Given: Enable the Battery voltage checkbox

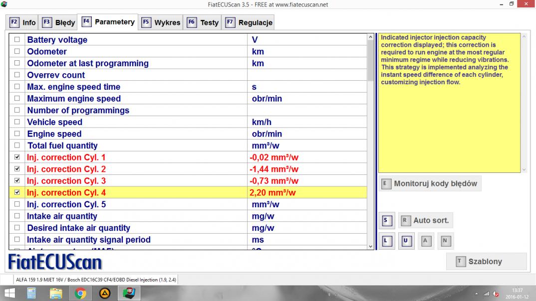Looking at the screenshot, I should (17, 39).
